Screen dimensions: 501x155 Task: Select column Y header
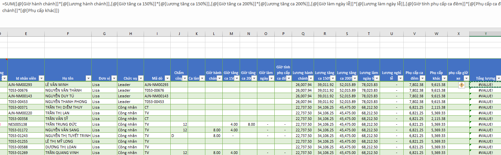point(485,34)
